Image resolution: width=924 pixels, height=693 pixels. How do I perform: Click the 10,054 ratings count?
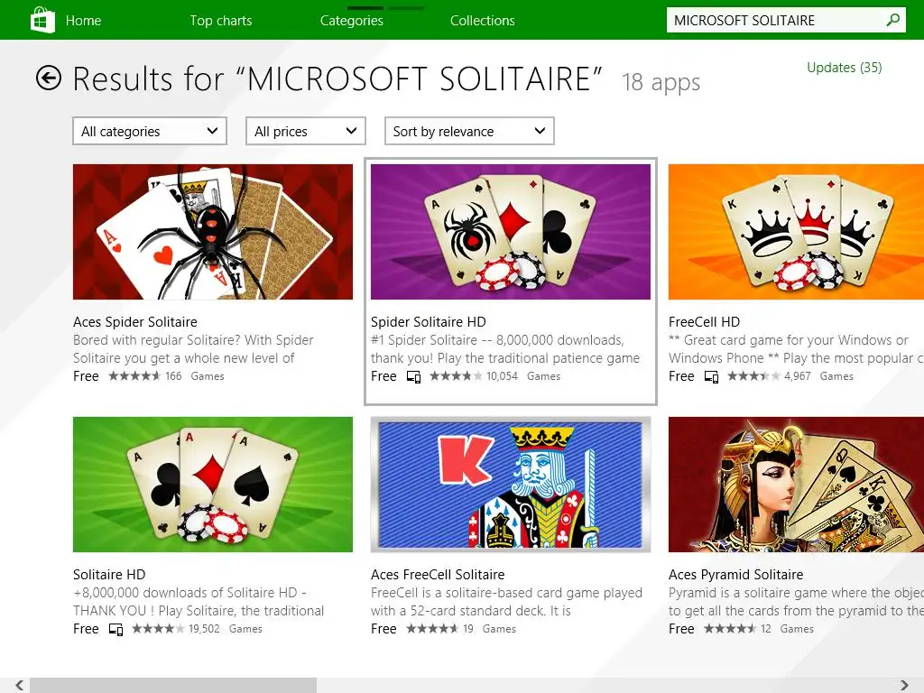[x=502, y=376]
